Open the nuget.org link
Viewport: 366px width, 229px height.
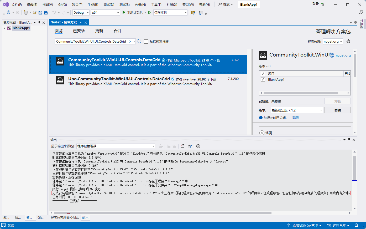pos(343,55)
